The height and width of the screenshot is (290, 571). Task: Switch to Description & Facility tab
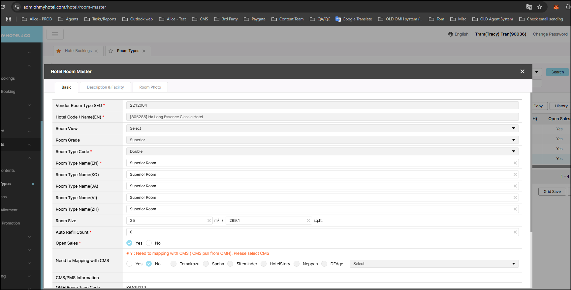(x=105, y=87)
